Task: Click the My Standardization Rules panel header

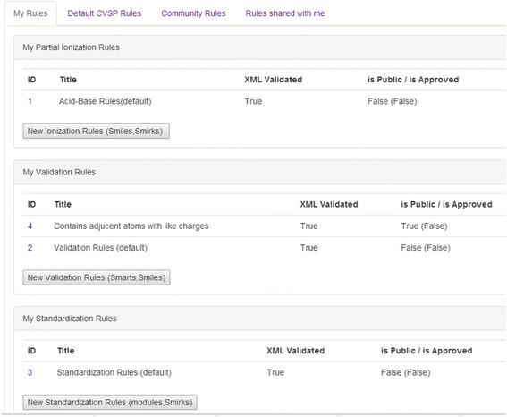Action: point(260,319)
